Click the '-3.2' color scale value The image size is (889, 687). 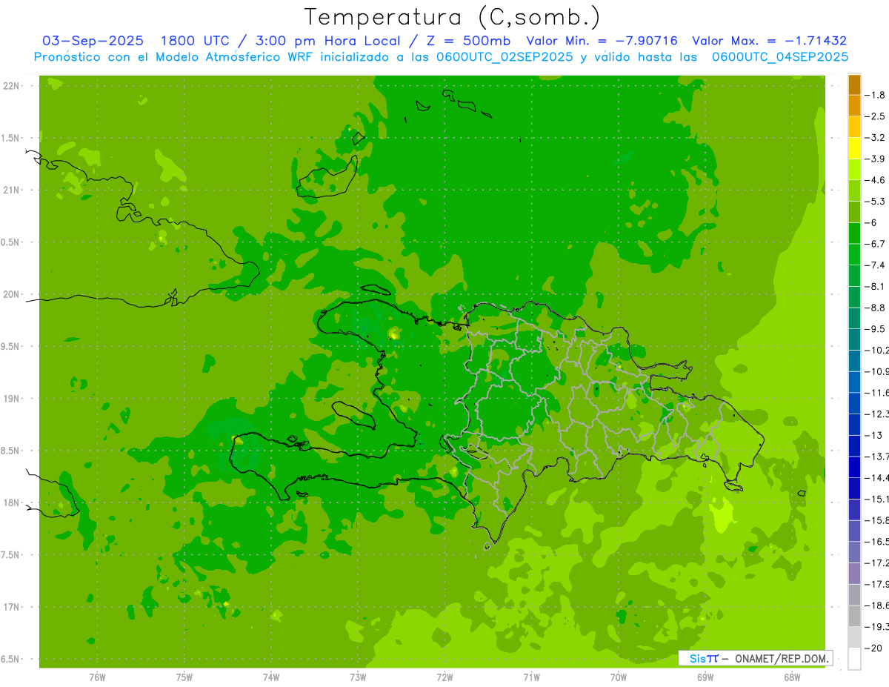pos(876,138)
